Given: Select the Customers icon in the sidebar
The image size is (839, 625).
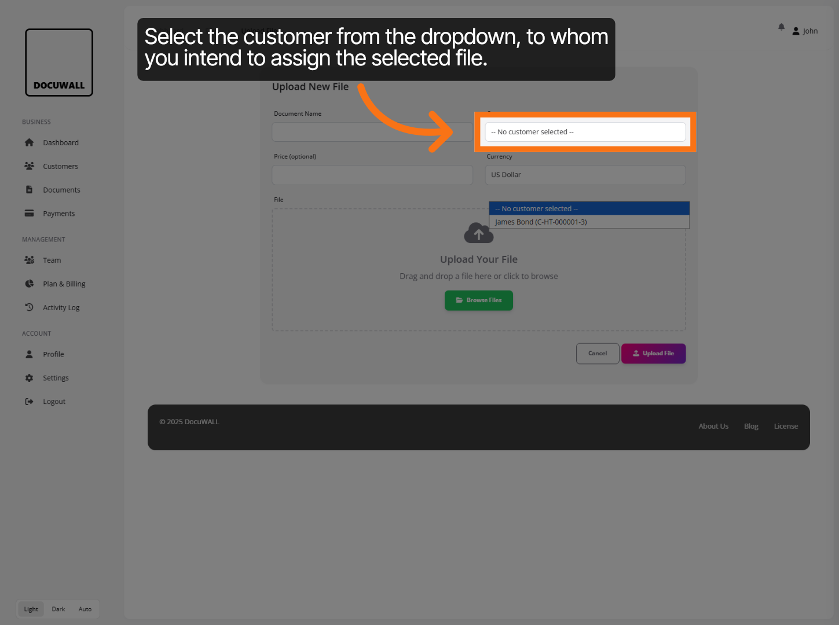Looking at the screenshot, I should pos(29,166).
